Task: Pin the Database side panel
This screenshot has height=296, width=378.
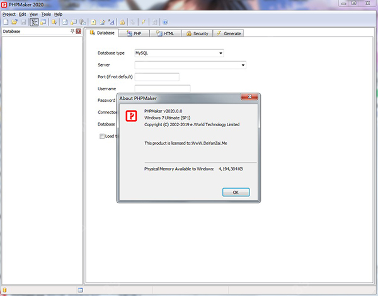Action: [72, 31]
